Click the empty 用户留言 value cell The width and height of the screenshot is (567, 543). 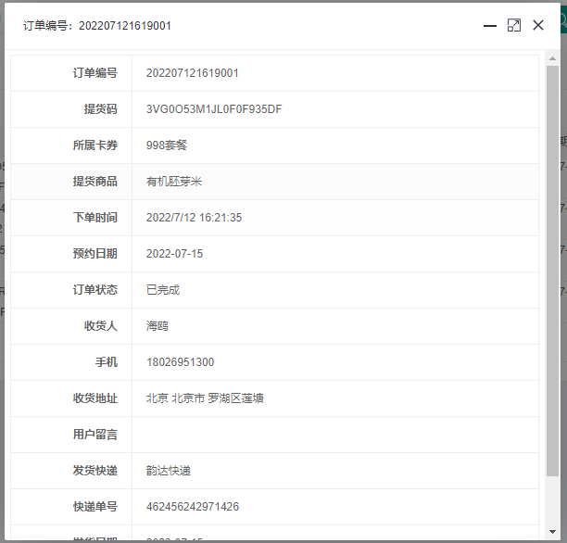(x=334, y=435)
